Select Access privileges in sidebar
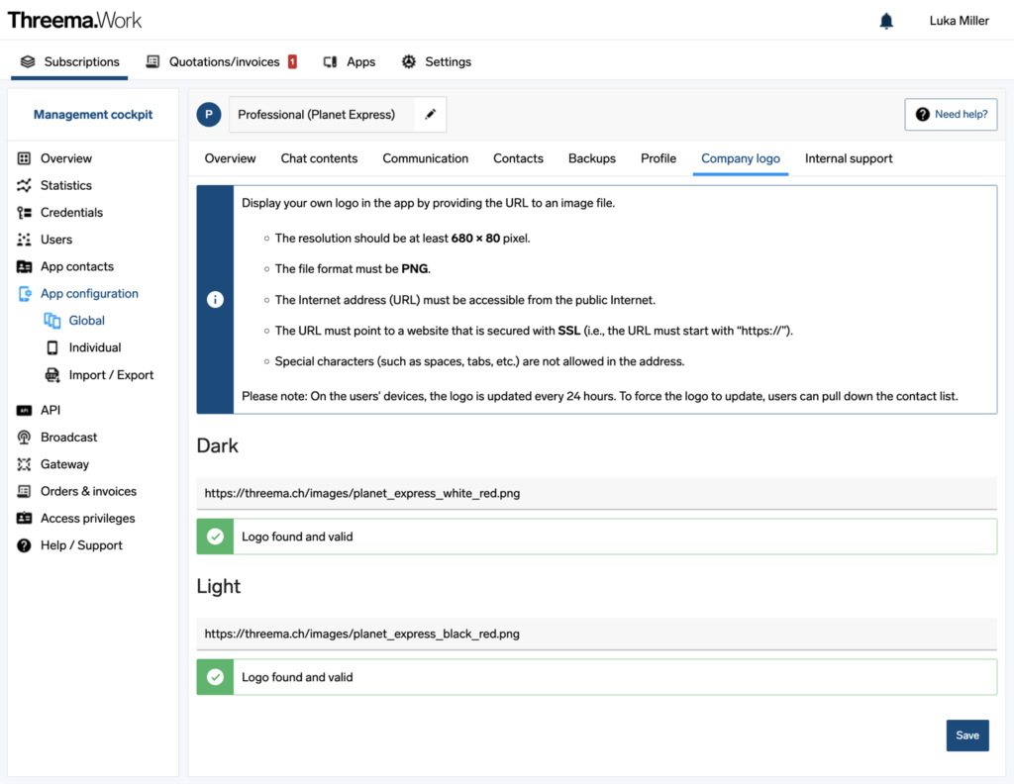Image resolution: width=1014 pixels, height=784 pixels. click(x=87, y=518)
